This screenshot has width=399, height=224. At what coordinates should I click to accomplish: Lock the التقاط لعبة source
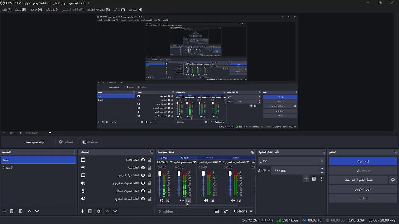tap(150, 167)
